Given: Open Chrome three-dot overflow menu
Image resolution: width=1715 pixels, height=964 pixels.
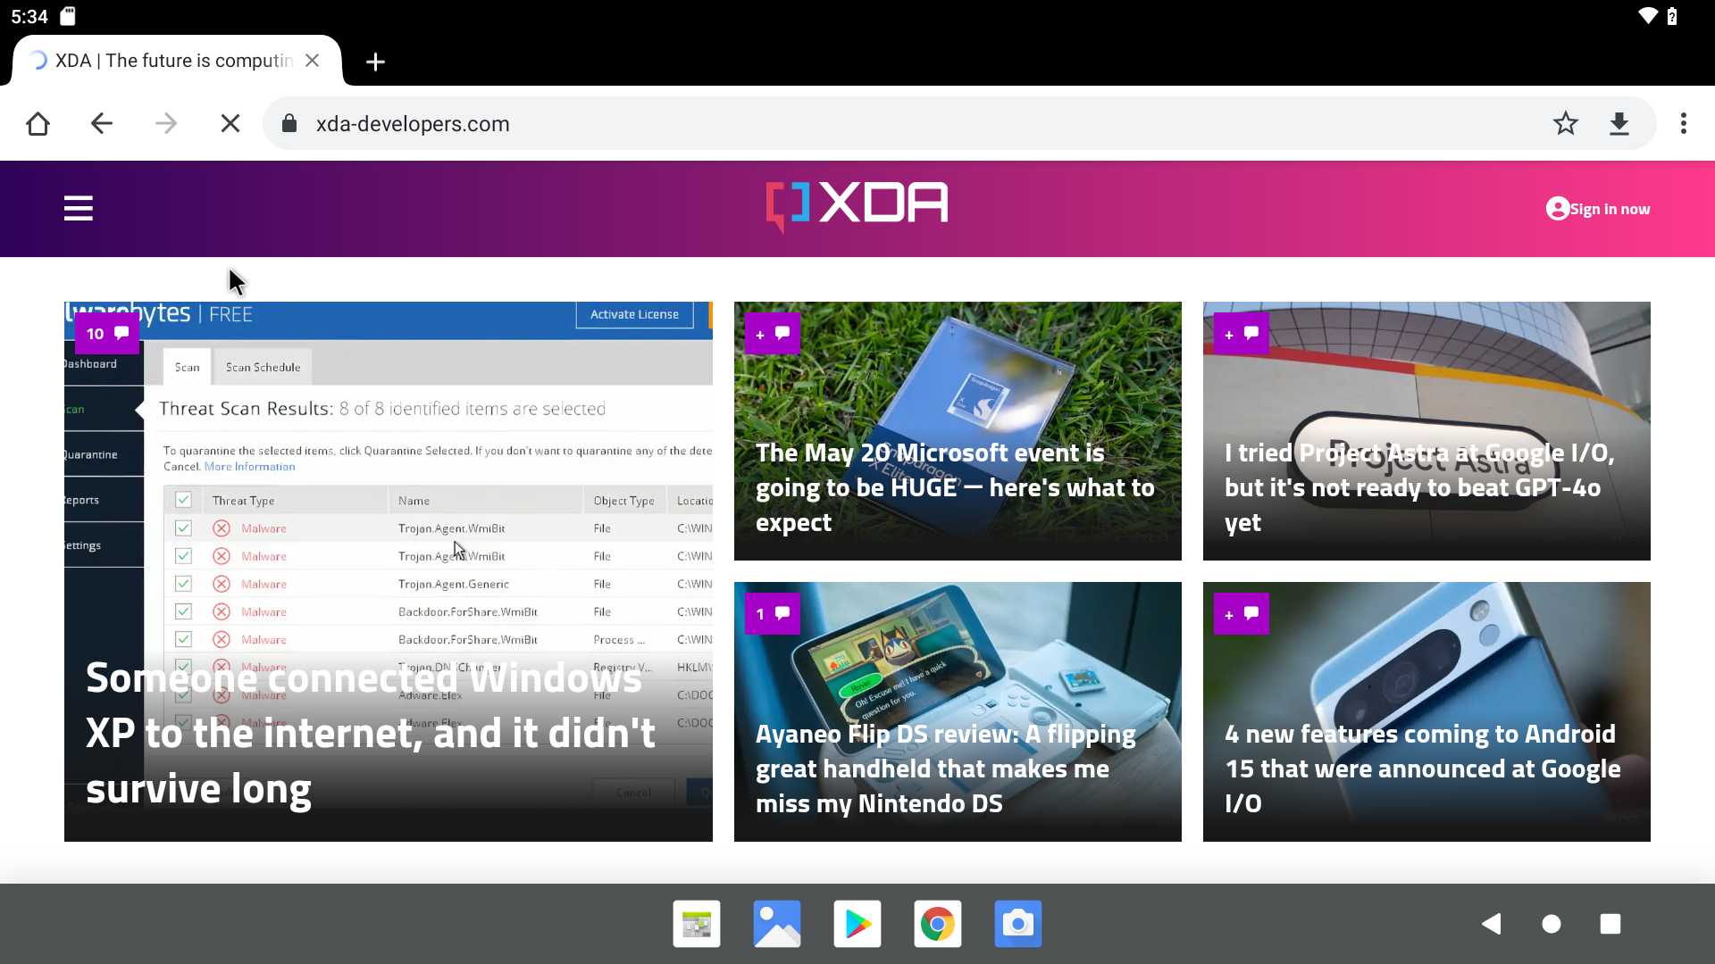Looking at the screenshot, I should click(x=1684, y=123).
